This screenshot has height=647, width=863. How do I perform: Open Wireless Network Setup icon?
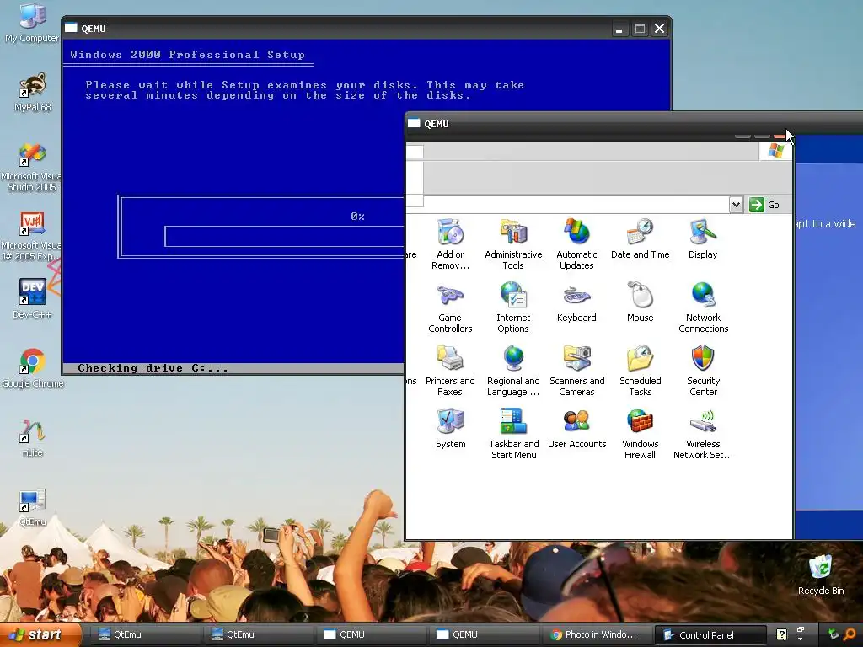(x=703, y=434)
